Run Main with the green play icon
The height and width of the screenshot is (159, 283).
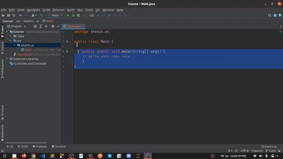point(68,15)
